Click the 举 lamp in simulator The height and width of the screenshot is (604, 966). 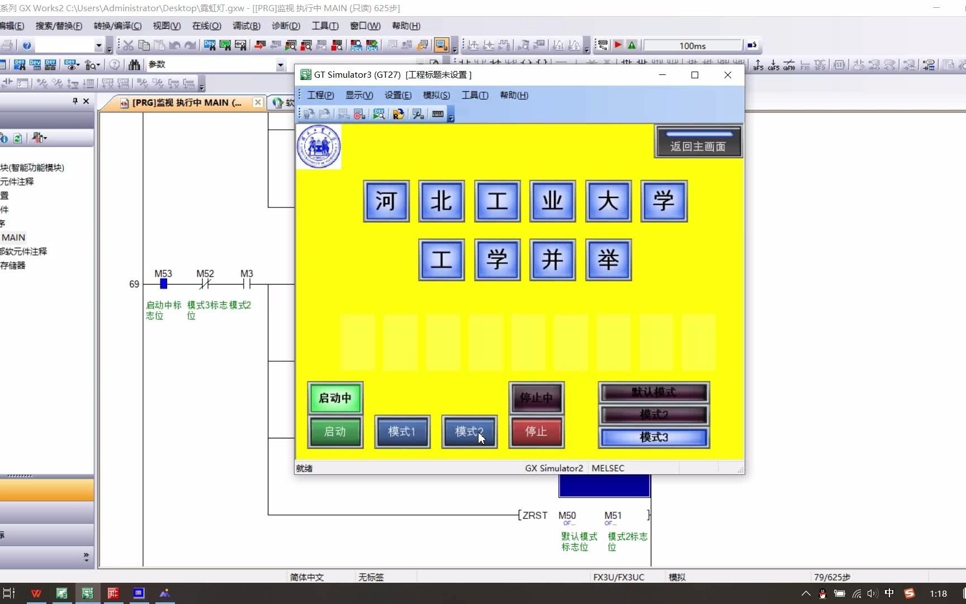608,259
